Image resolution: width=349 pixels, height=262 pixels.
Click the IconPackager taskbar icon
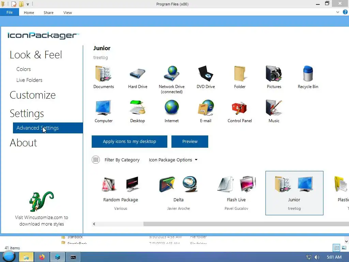[x=58, y=257]
